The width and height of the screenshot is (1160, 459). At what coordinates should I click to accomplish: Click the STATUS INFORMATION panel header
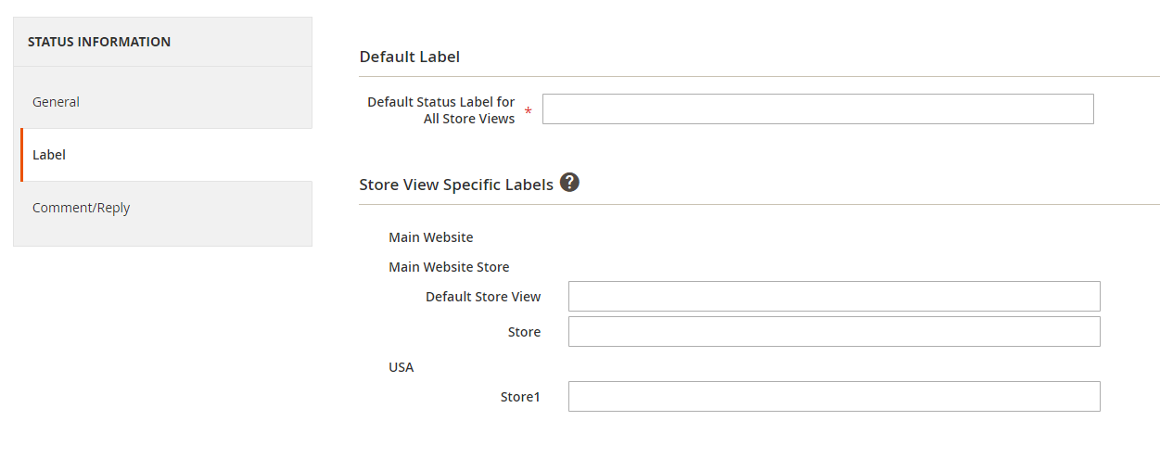99,42
